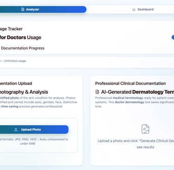Click the 'Unlimited usage' text
The image size is (174, 170).
click(15, 61)
